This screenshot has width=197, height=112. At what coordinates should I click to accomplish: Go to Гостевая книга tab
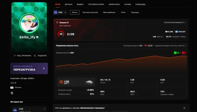96,4
